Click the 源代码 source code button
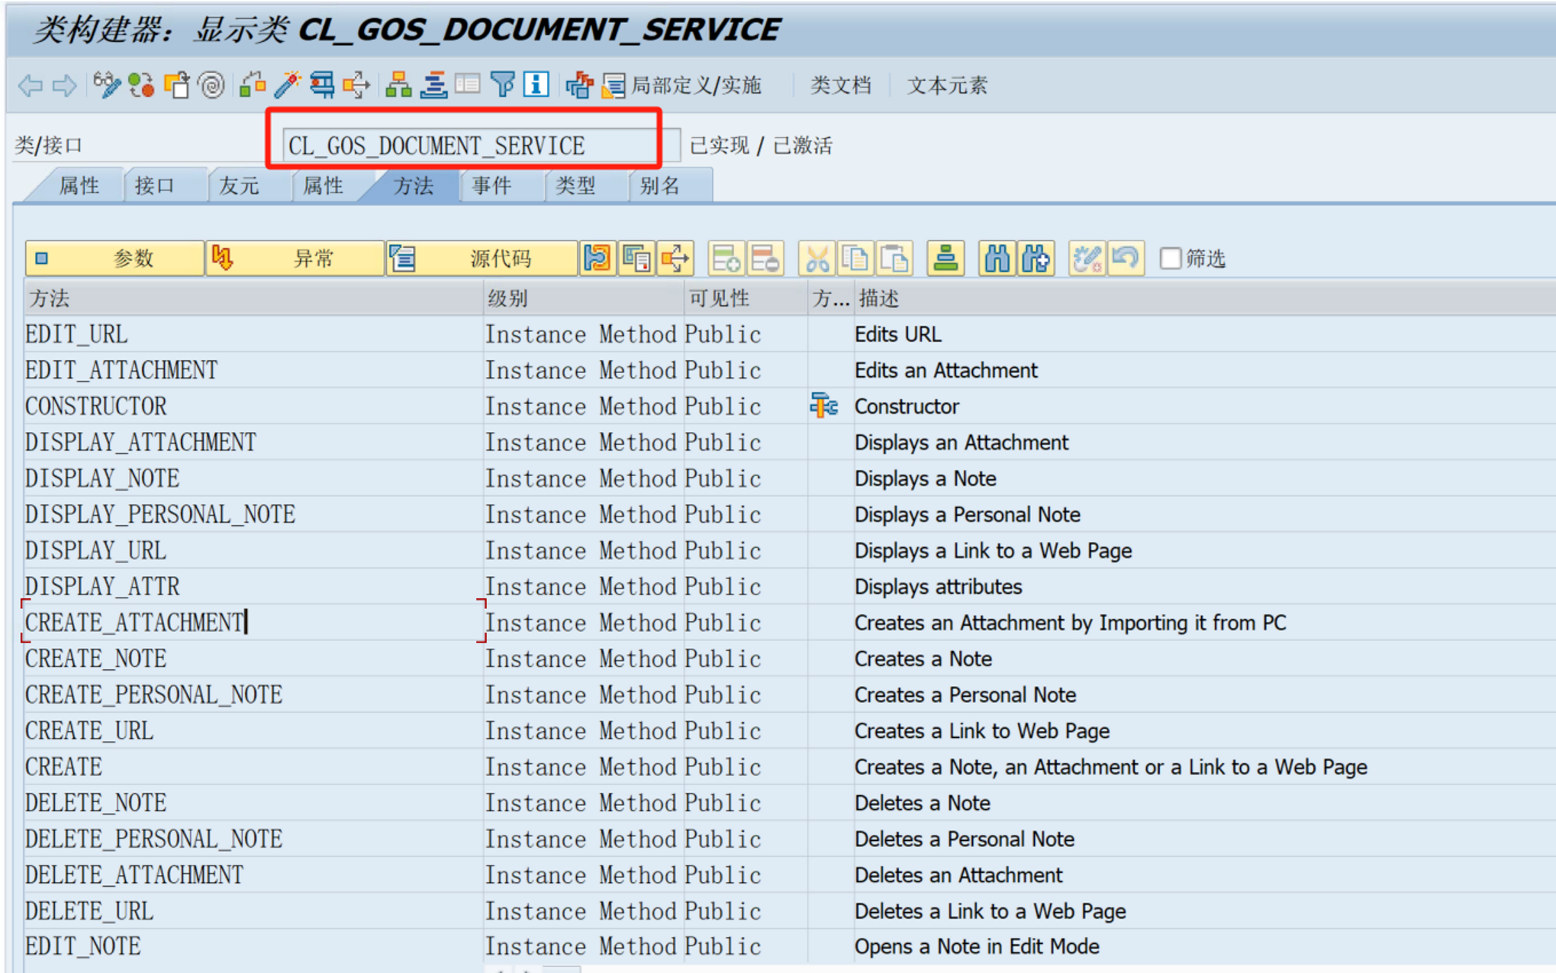This screenshot has height=973, width=1556. 482,259
